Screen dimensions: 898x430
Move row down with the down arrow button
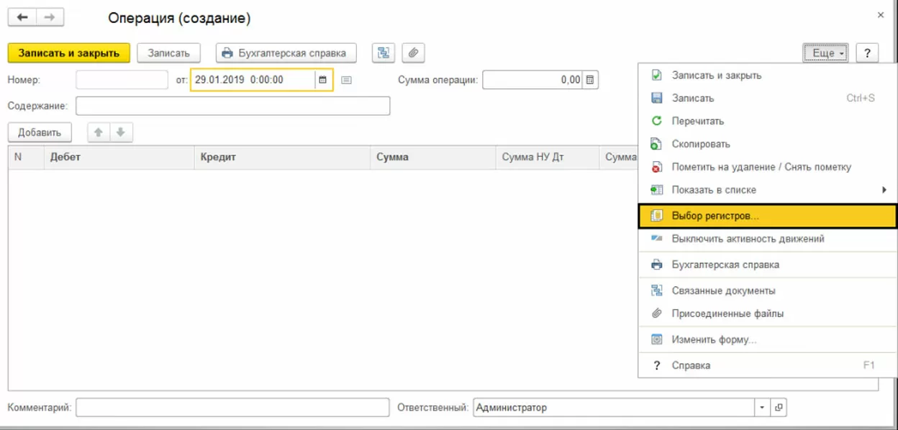(x=121, y=132)
